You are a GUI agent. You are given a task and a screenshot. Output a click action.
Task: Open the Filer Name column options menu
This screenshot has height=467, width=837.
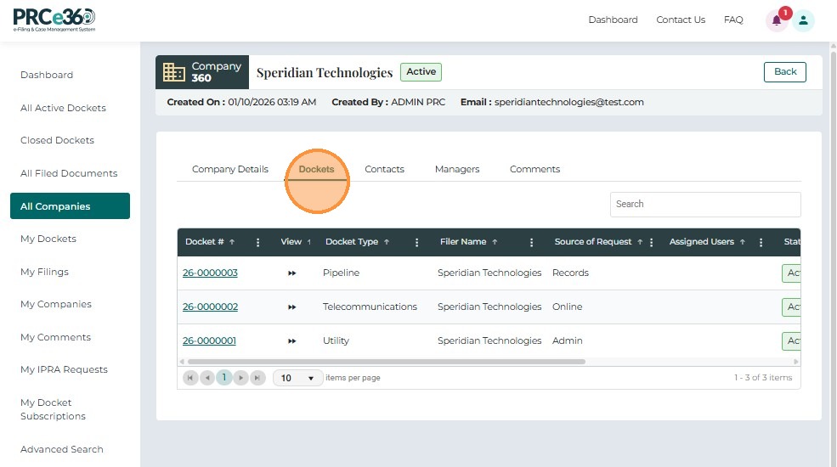pos(532,242)
